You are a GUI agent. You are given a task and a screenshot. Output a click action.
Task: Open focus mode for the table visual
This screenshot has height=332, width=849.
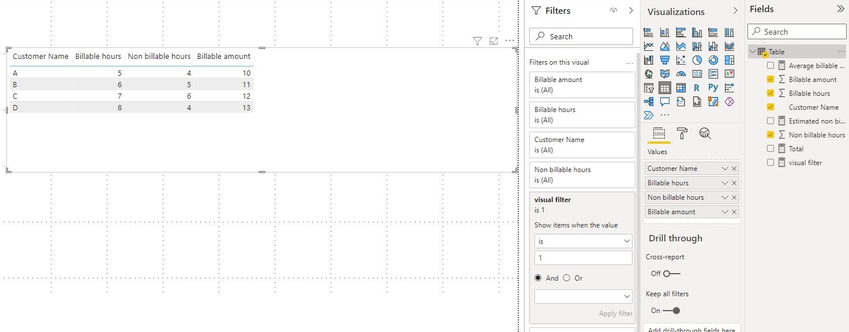point(493,41)
